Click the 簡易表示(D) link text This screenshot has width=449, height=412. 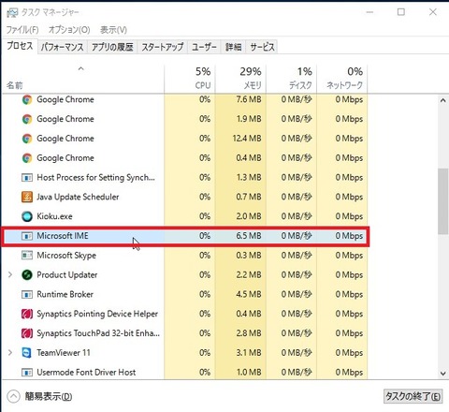pyautogui.click(x=49, y=396)
